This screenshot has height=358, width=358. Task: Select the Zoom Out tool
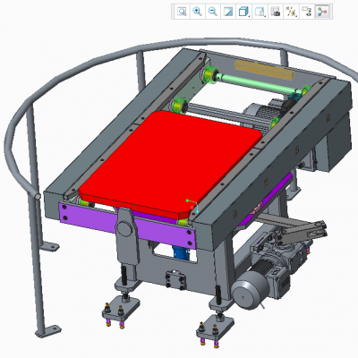pos(213,12)
